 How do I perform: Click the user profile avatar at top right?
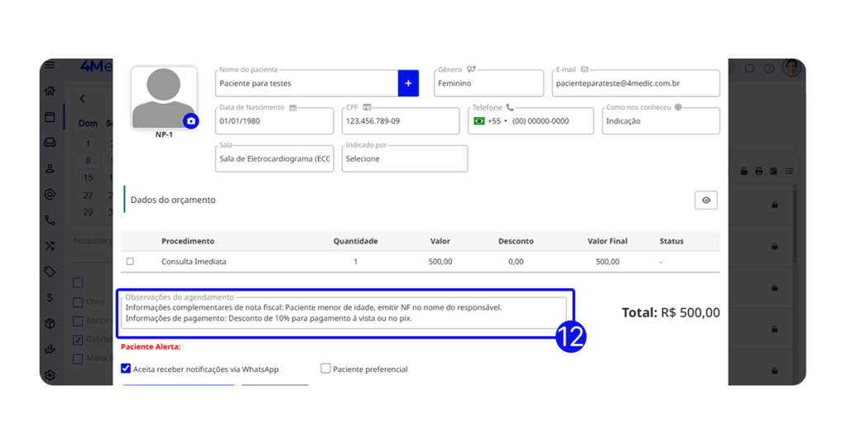pos(791,68)
